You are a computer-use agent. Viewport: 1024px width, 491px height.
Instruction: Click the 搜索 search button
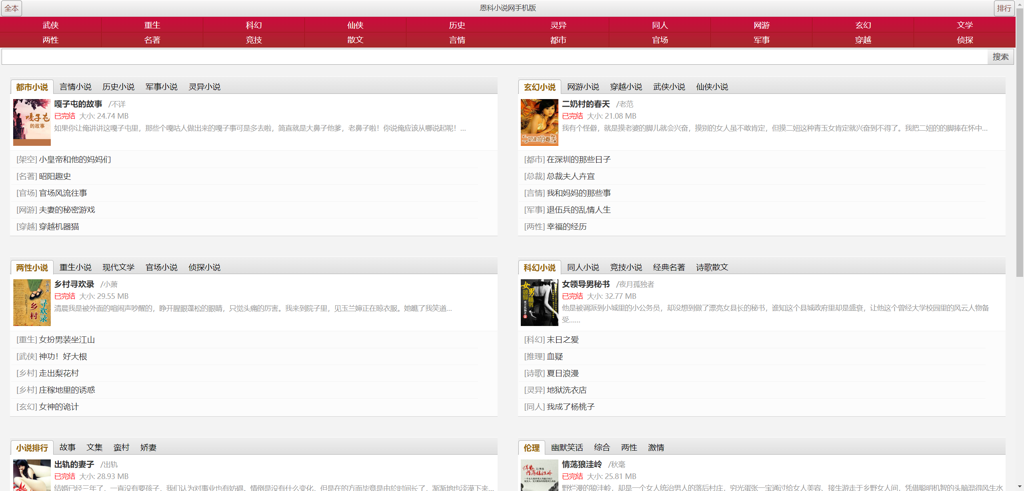[1000, 57]
